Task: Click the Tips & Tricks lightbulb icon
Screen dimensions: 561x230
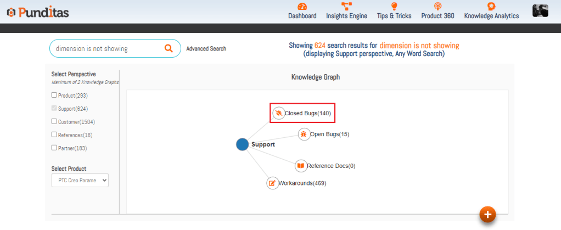Action: click(x=394, y=7)
